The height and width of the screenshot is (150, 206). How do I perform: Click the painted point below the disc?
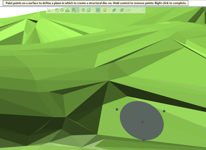[144, 140]
